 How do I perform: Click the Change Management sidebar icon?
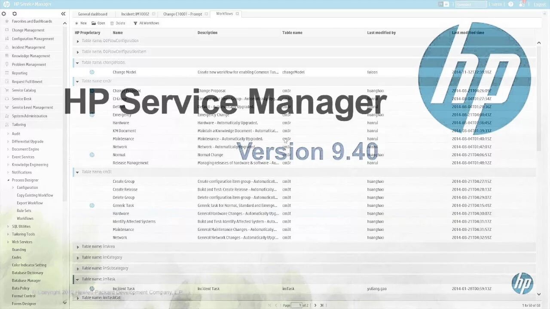6,30
